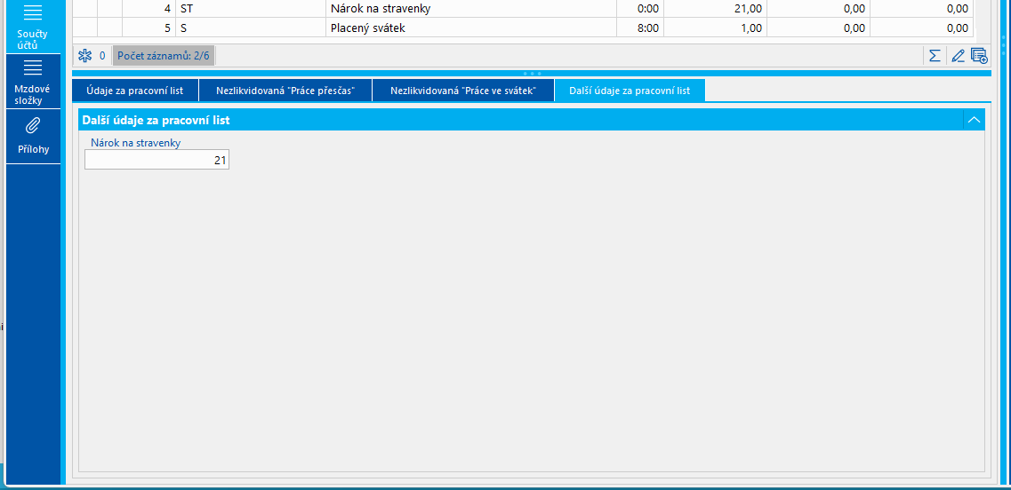Click the ST code cell
Viewport: 1011px width, 490px height.
coord(250,8)
